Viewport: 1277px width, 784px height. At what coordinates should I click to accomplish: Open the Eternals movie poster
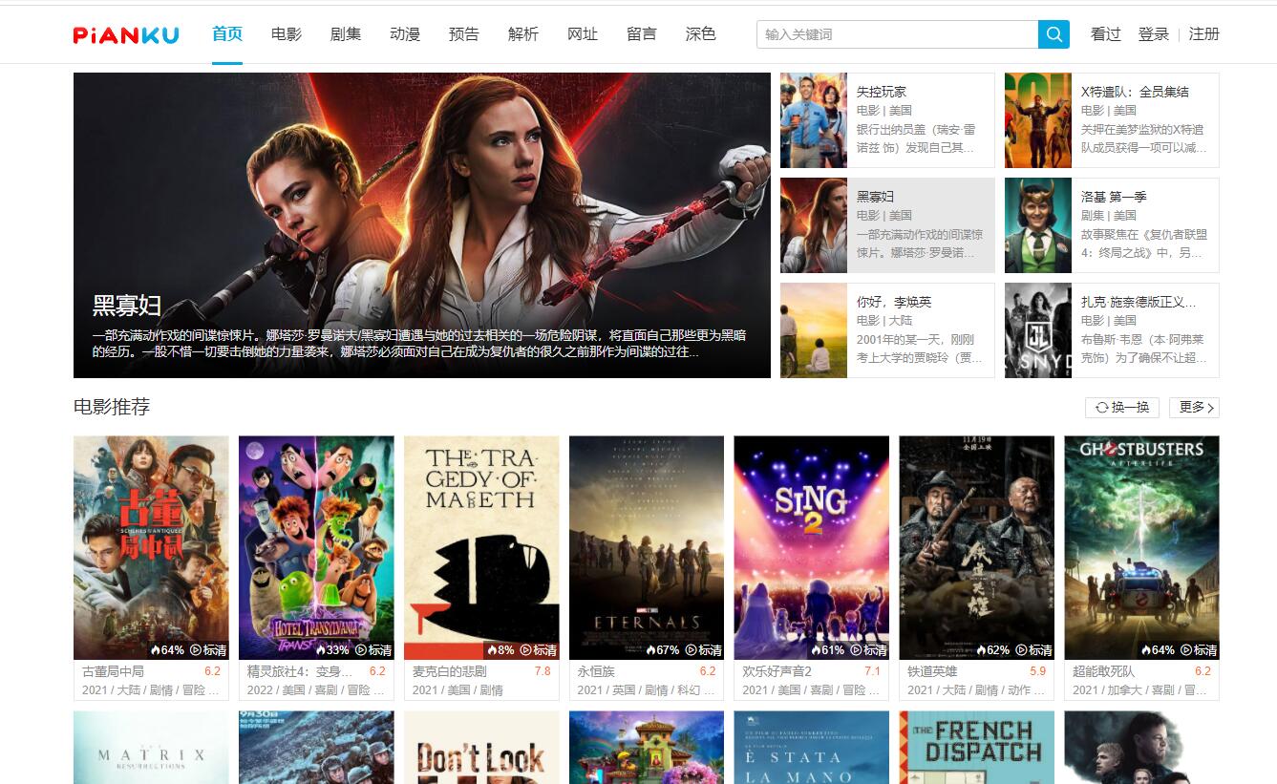tap(647, 547)
